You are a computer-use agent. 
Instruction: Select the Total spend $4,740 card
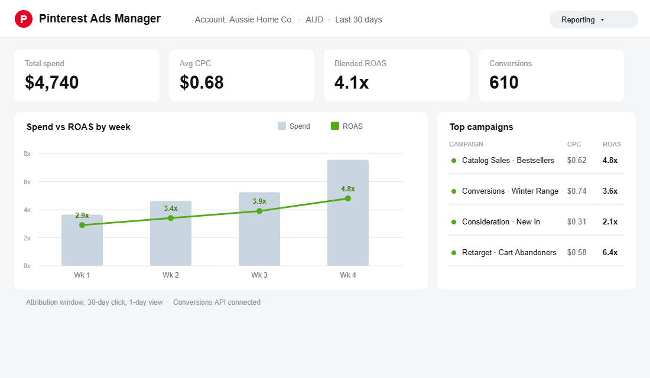[87, 76]
